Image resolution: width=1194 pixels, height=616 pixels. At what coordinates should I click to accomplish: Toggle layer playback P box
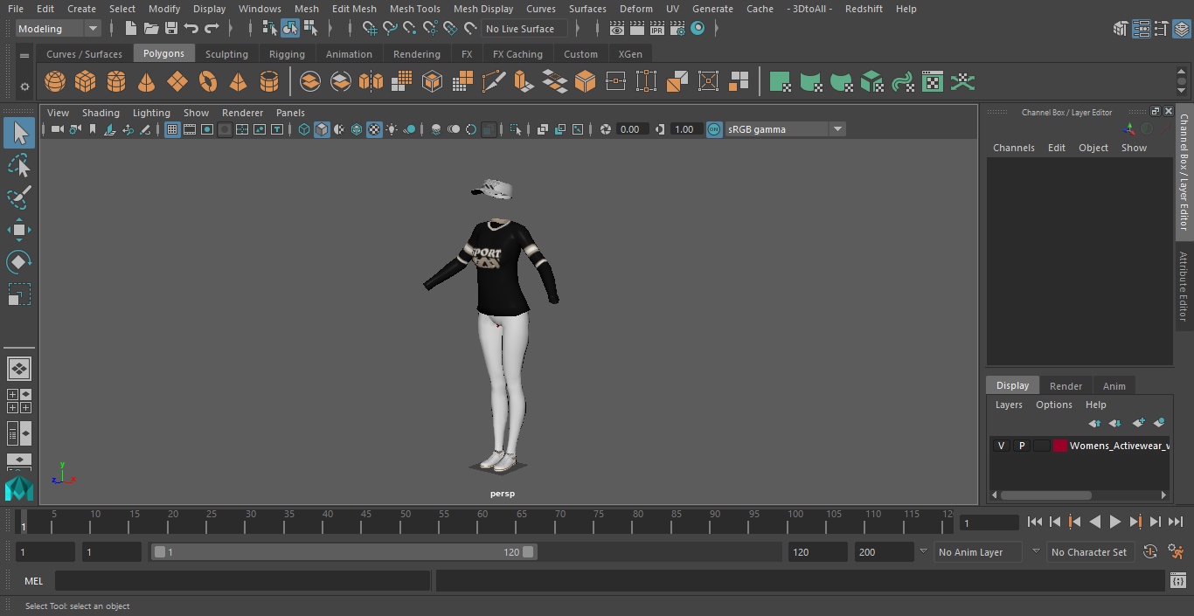click(1021, 446)
